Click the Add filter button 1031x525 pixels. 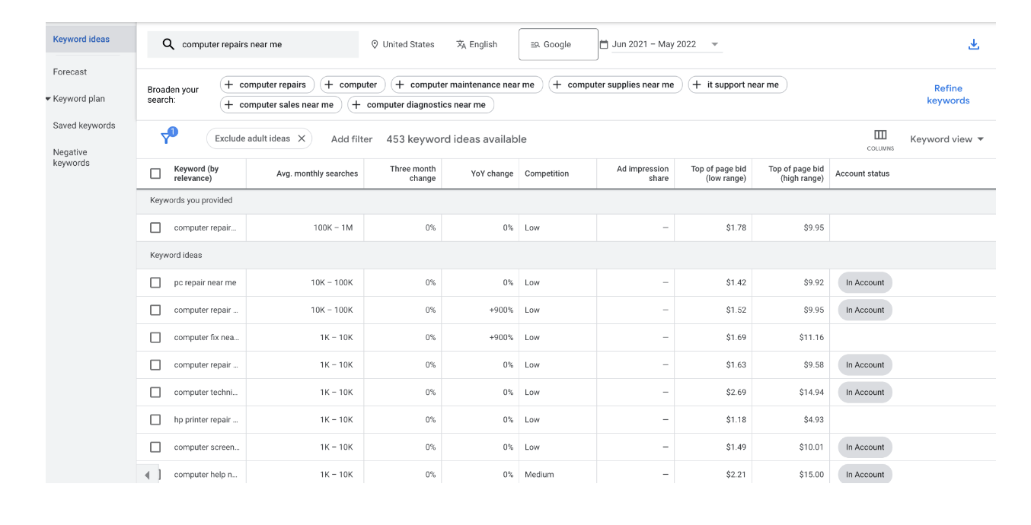(x=352, y=139)
